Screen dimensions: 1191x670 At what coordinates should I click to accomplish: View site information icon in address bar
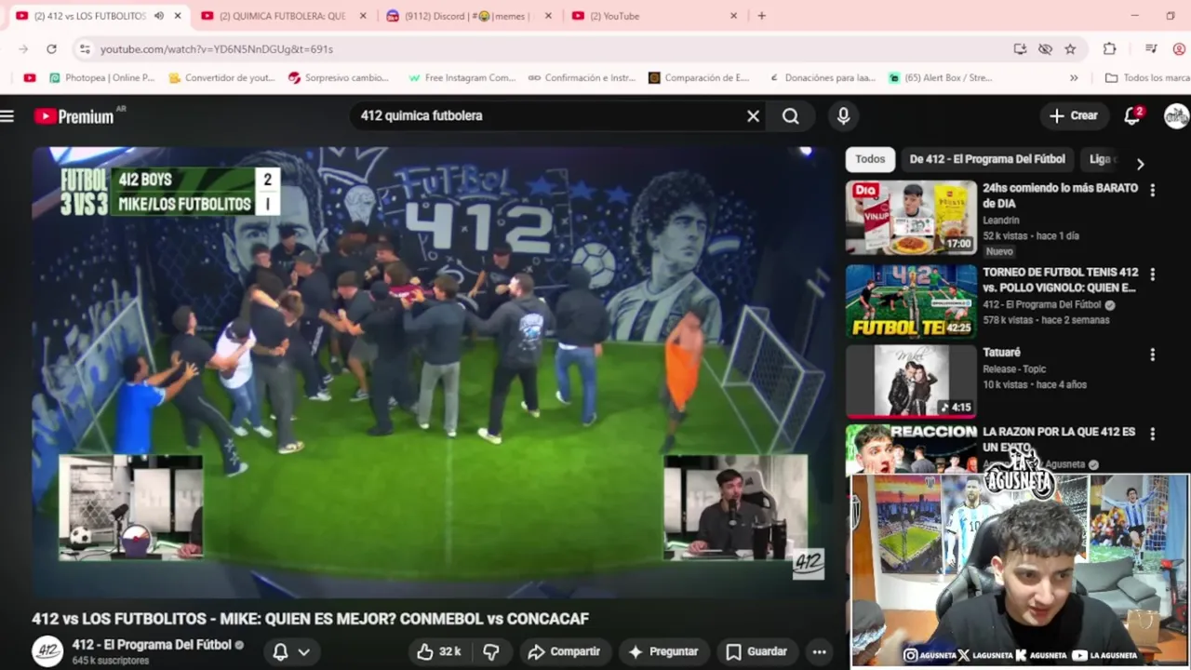click(85, 48)
